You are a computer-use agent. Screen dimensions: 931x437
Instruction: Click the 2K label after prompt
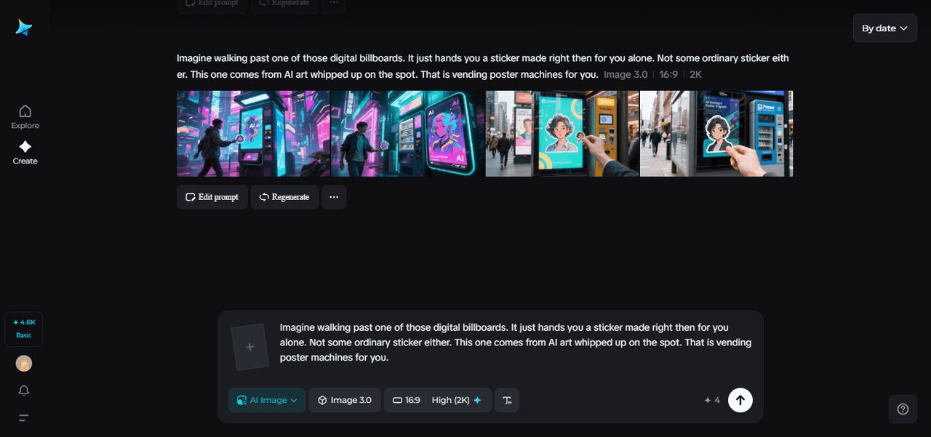click(x=695, y=75)
